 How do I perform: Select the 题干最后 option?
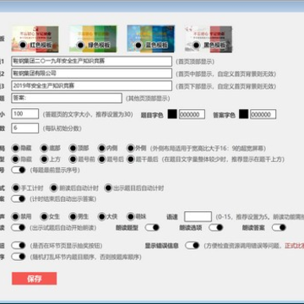(x=131, y=160)
